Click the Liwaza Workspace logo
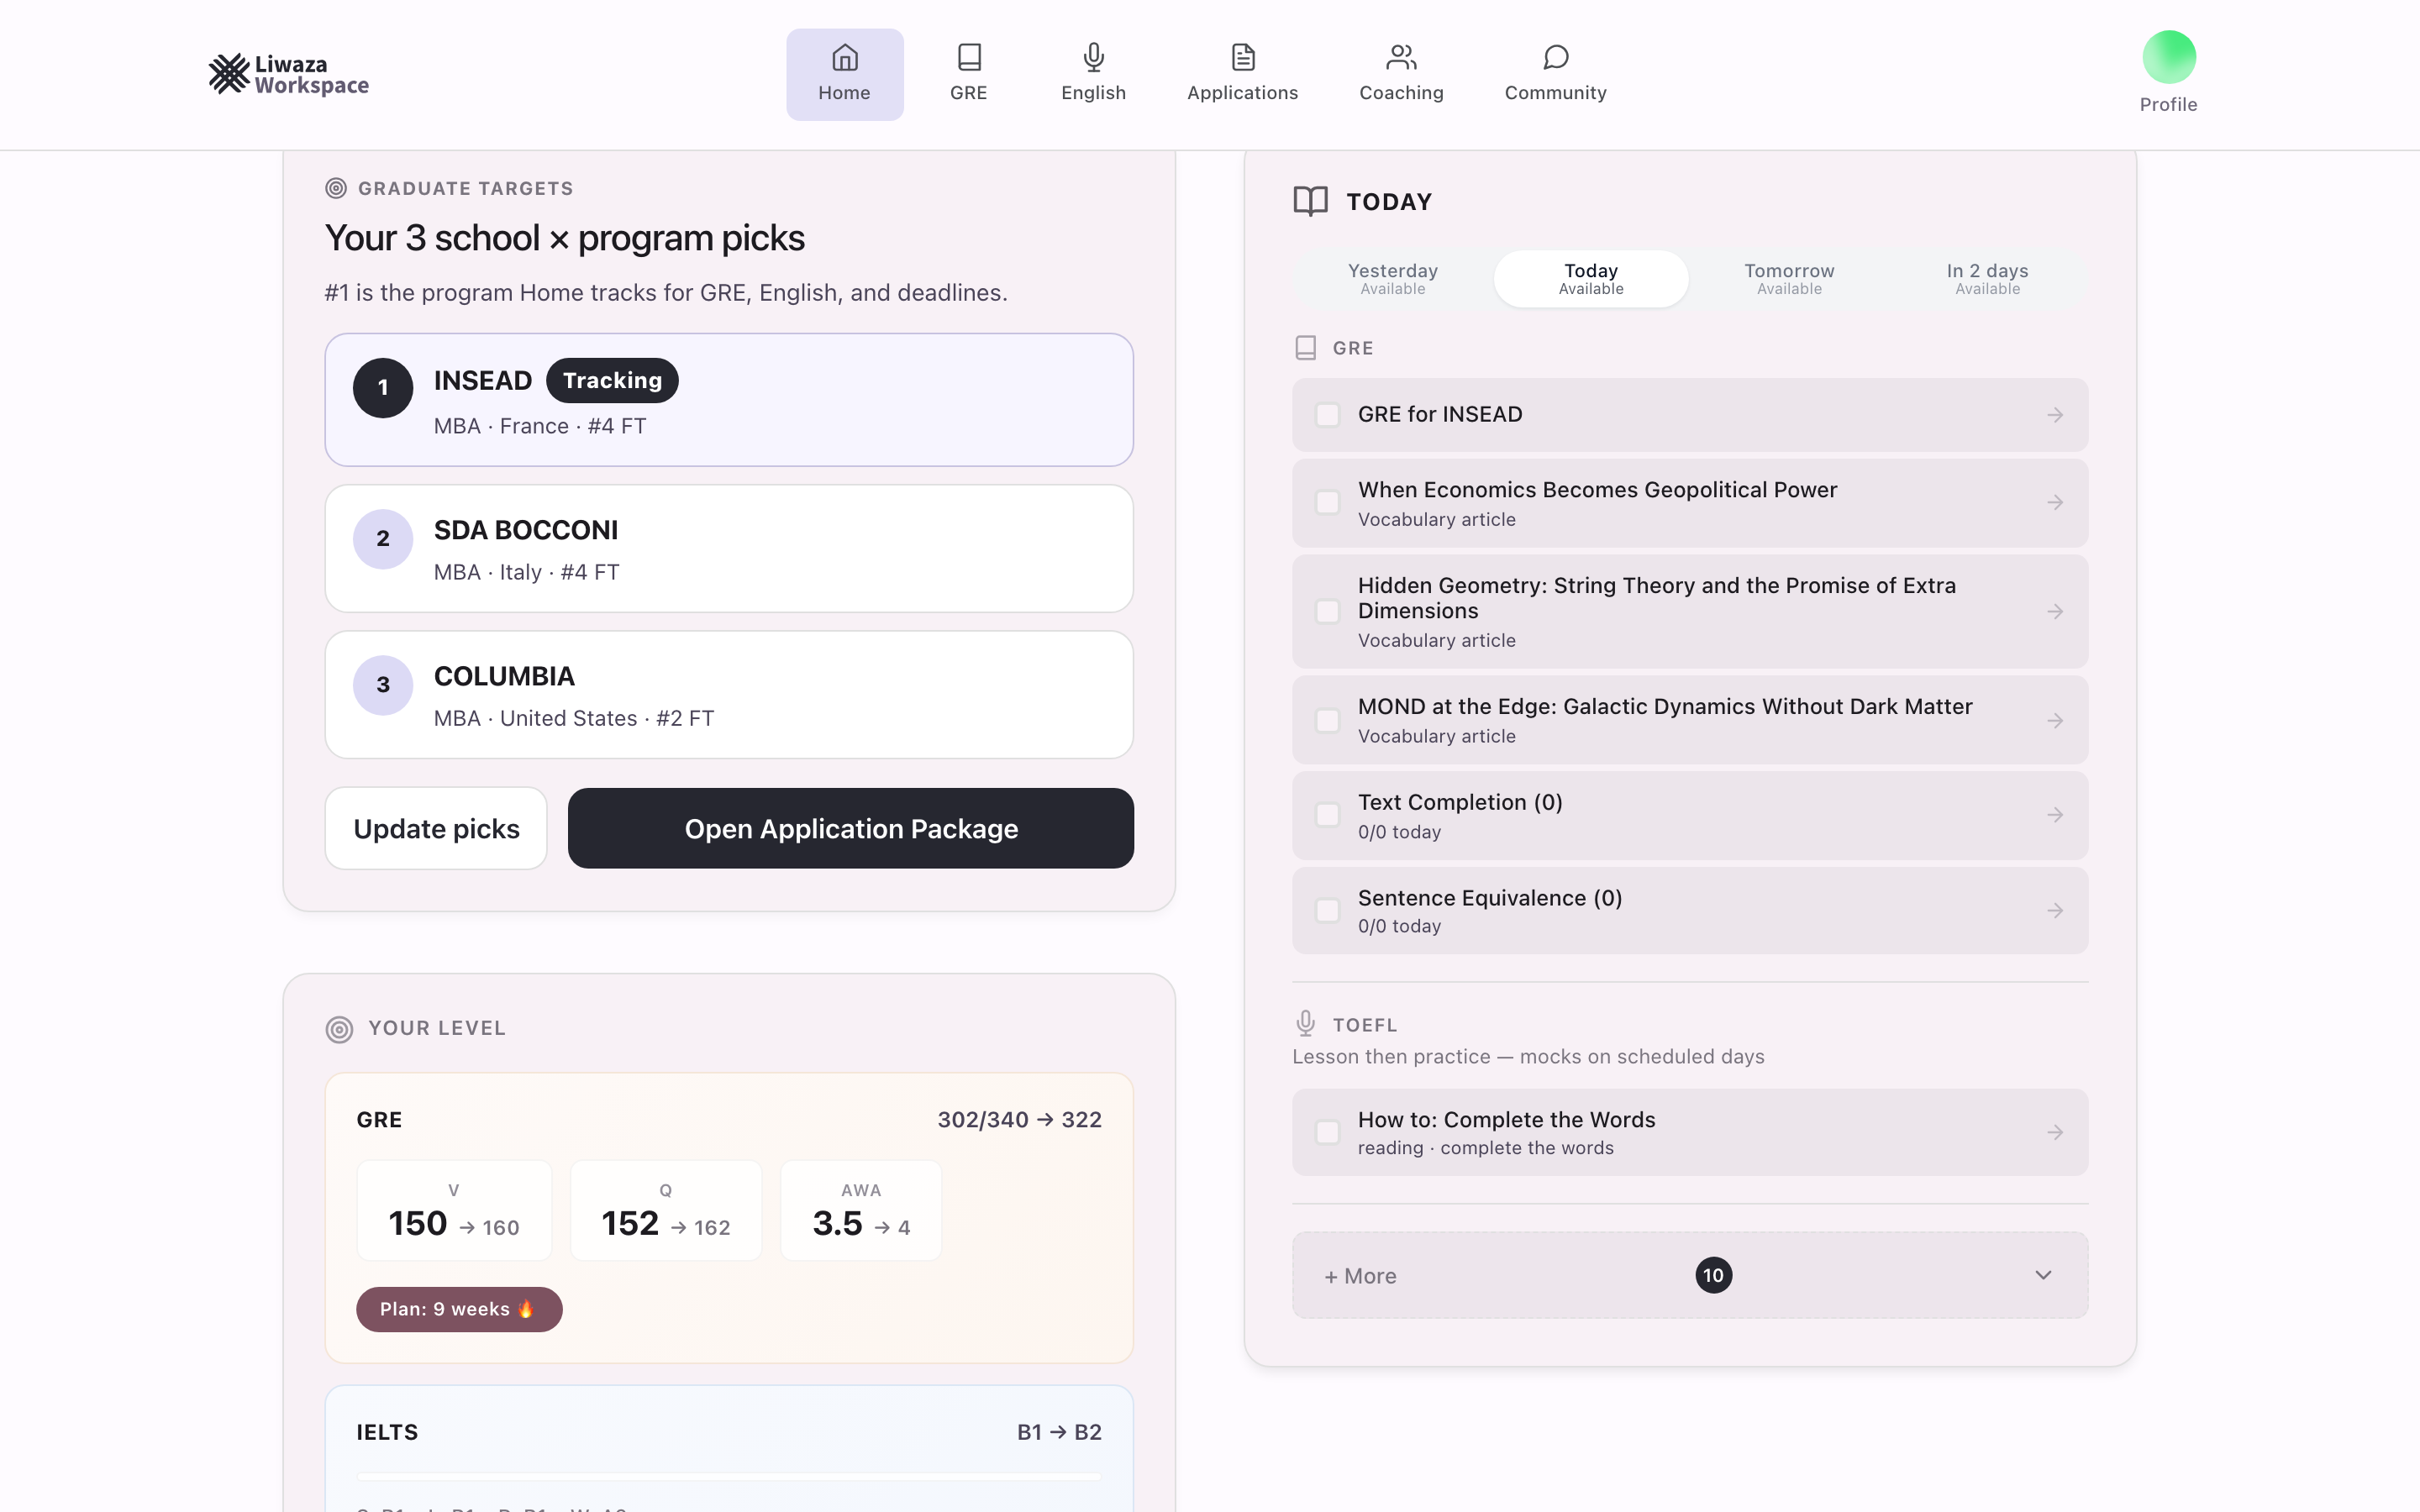Viewport: 2420px width, 1512px height. tap(288, 74)
